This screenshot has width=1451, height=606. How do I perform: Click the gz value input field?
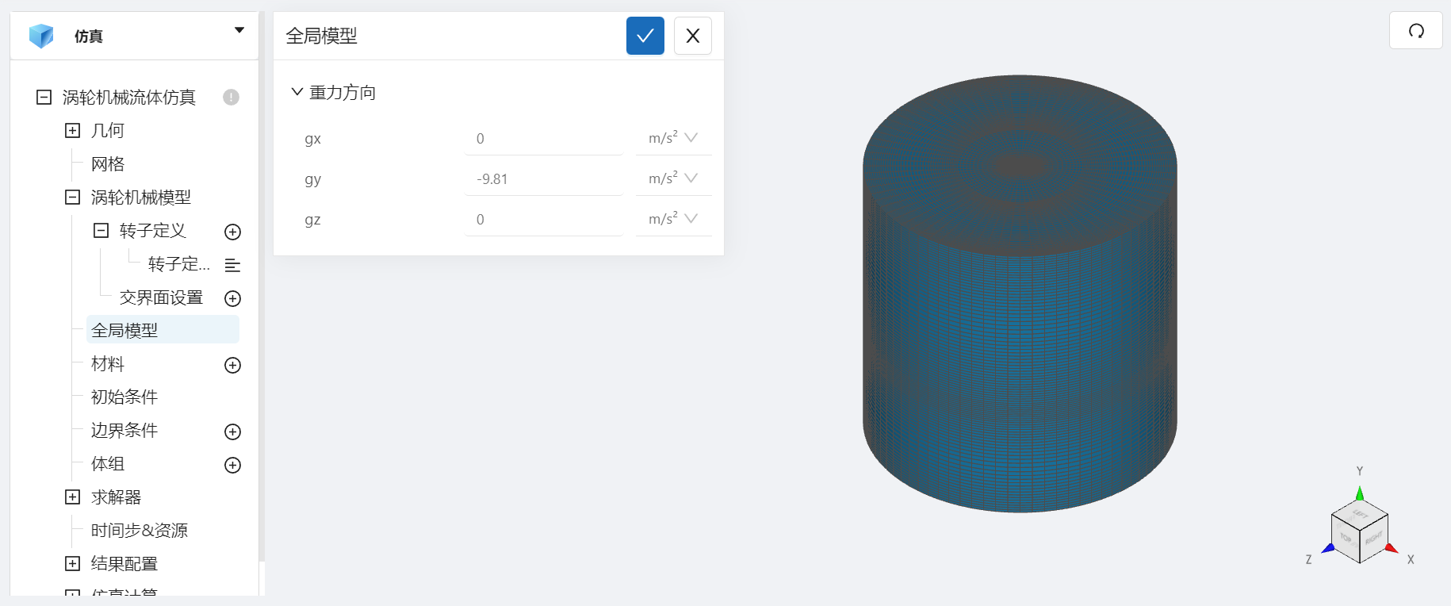pos(544,220)
